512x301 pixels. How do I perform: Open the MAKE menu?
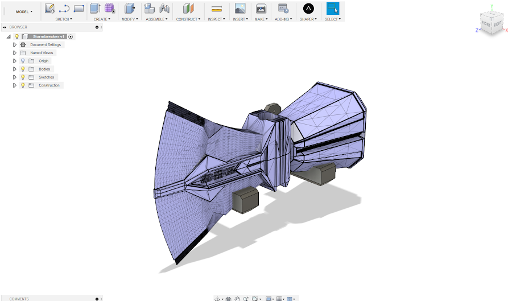(x=261, y=19)
